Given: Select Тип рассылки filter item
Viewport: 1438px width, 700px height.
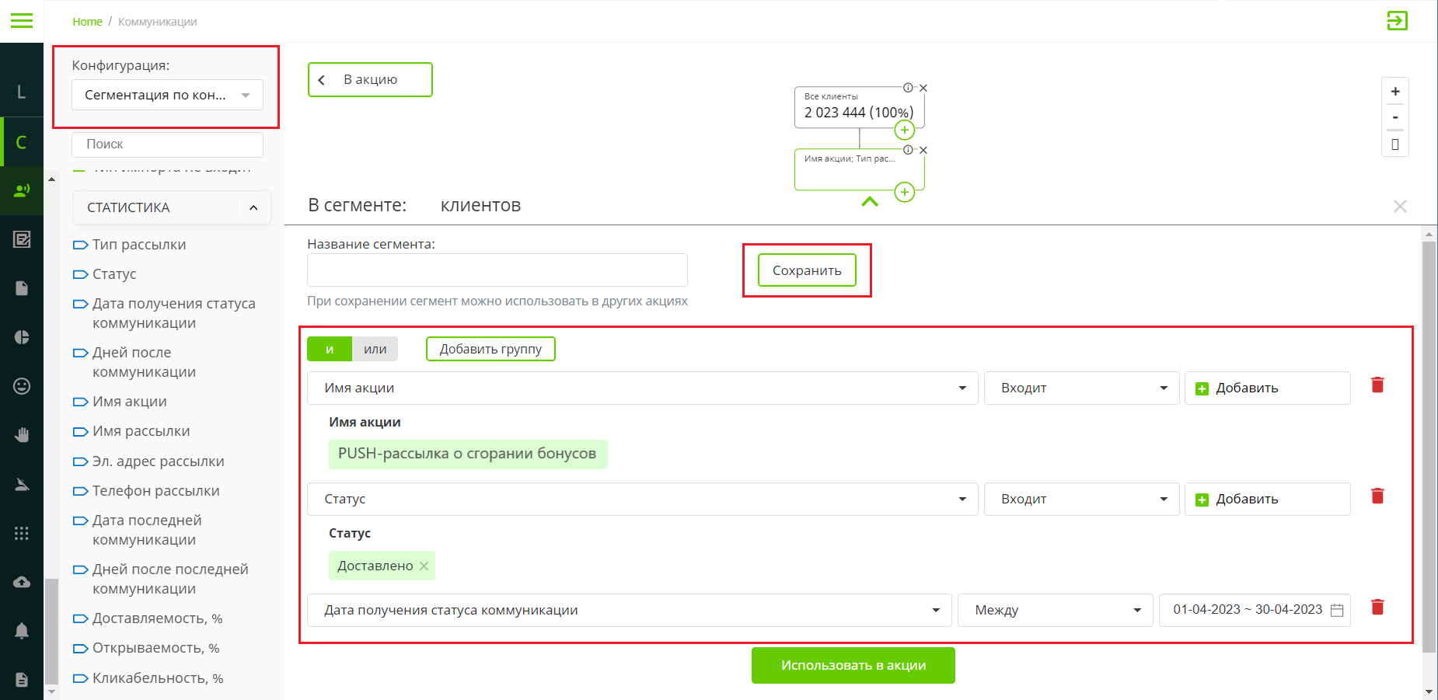Looking at the screenshot, I should (138, 245).
